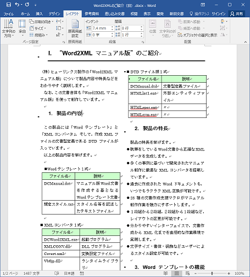Switch to Print Layout view
This screenshot has height=277, width=250.
click(x=177, y=274)
